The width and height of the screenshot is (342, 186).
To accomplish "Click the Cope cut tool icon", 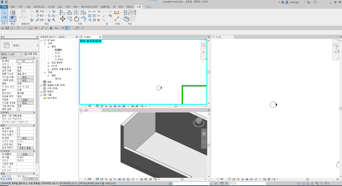I will 37,12.
